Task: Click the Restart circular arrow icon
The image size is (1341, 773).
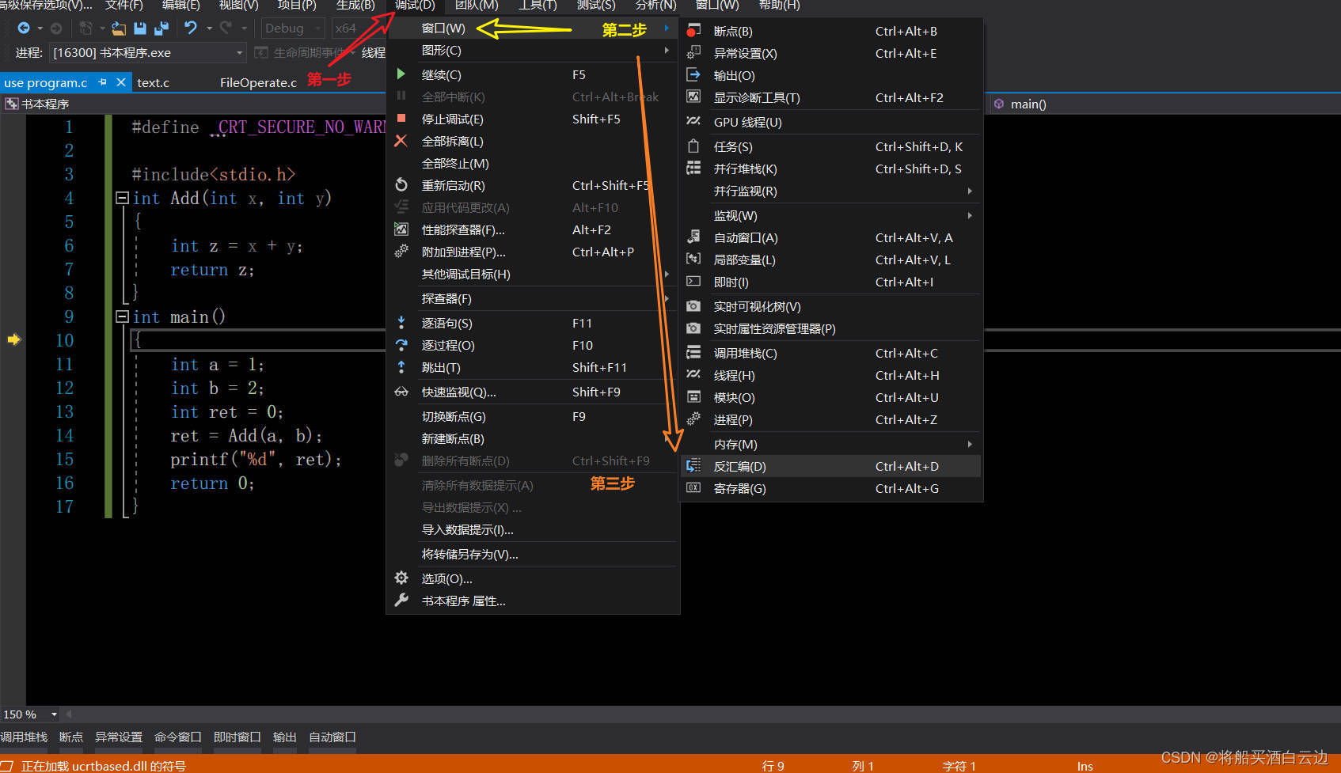Action: pyautogui.click(x=401, y=185)
